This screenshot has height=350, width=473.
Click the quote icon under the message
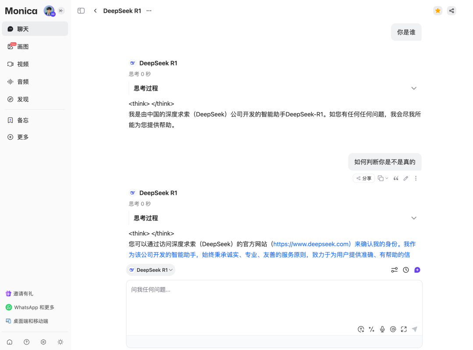[396, 178]
